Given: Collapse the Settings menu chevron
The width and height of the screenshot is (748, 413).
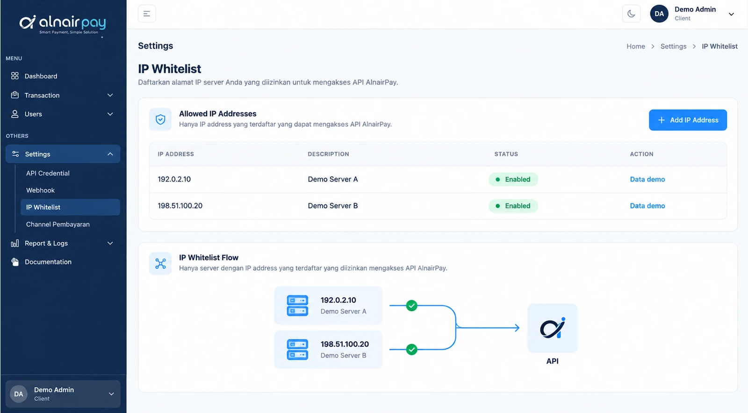Looking at the screenshot, I should pyautogui.click(x=110, y=154).
